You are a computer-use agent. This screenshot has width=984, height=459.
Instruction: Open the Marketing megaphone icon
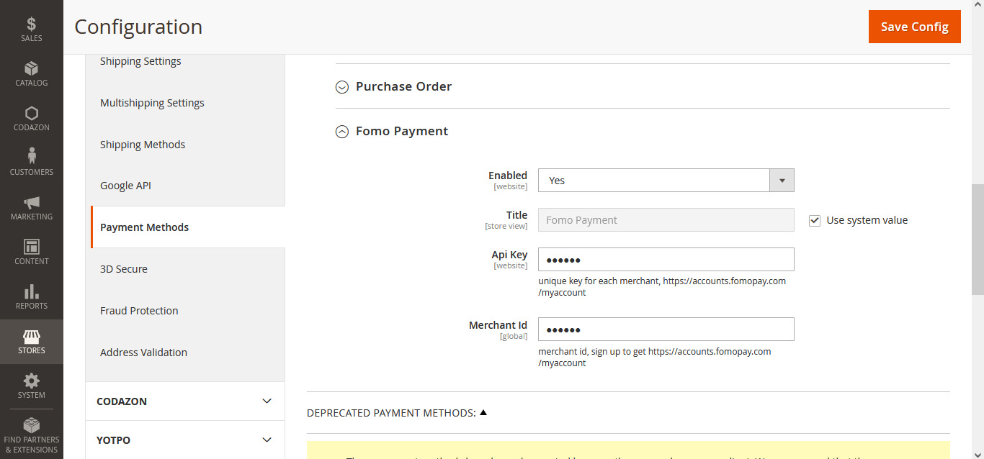point(31,203)
